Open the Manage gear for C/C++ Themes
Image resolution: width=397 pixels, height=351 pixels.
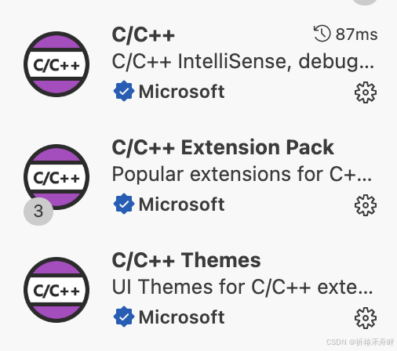[366, 318]
